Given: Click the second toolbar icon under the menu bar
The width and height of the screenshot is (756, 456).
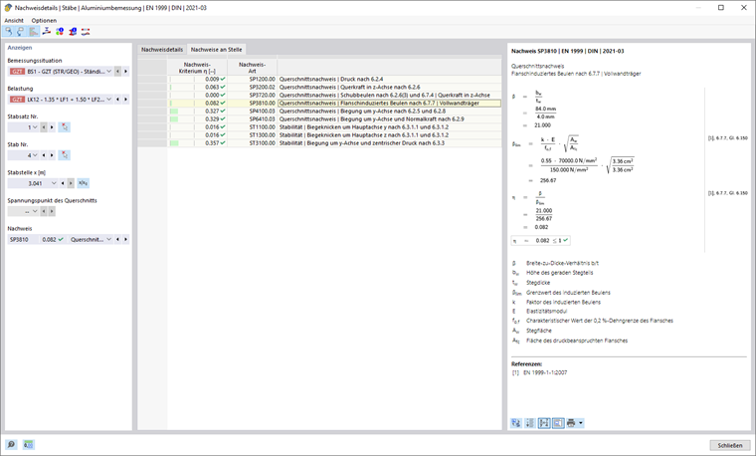Looking at the screenshot, I should (20, 32).
